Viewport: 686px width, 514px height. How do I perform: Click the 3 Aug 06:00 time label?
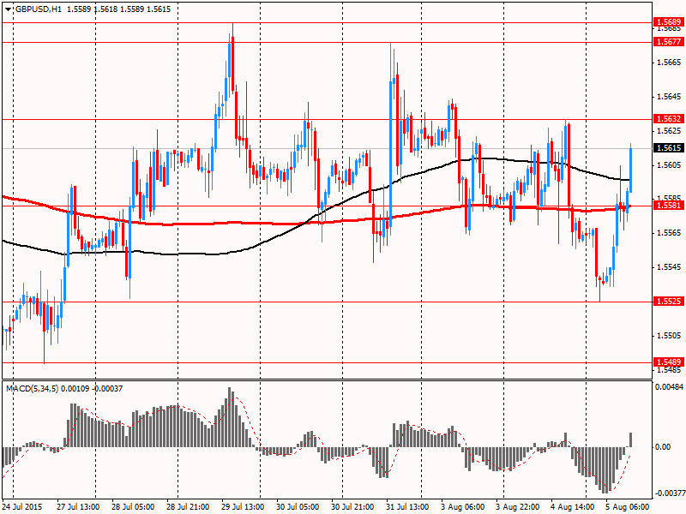point(465,506)
